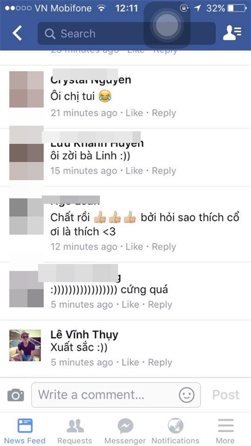
Task: Reply to the "Chất rồi" comment
Action: click(164, 247)
